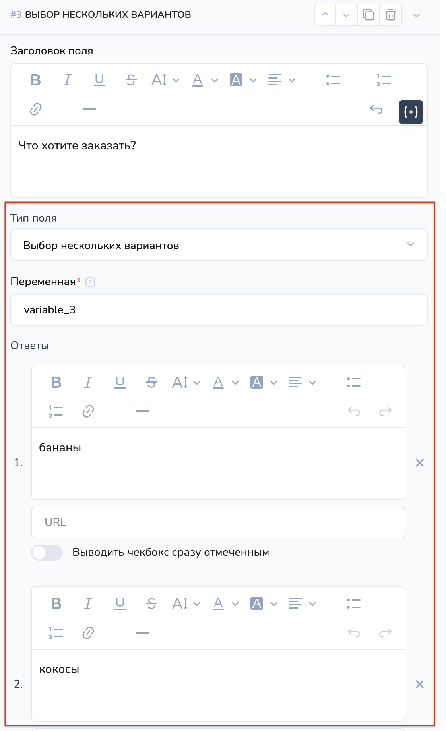Add bulleted list in title editor
Image resolution: width=446 pixels, height=731 pixels.
click(x=333, y=80)
